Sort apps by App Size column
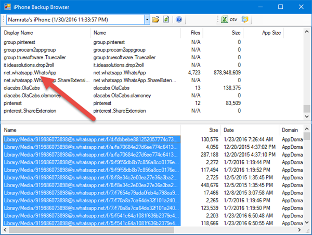This screenshot has width=312, height=235. coord(271,33)
